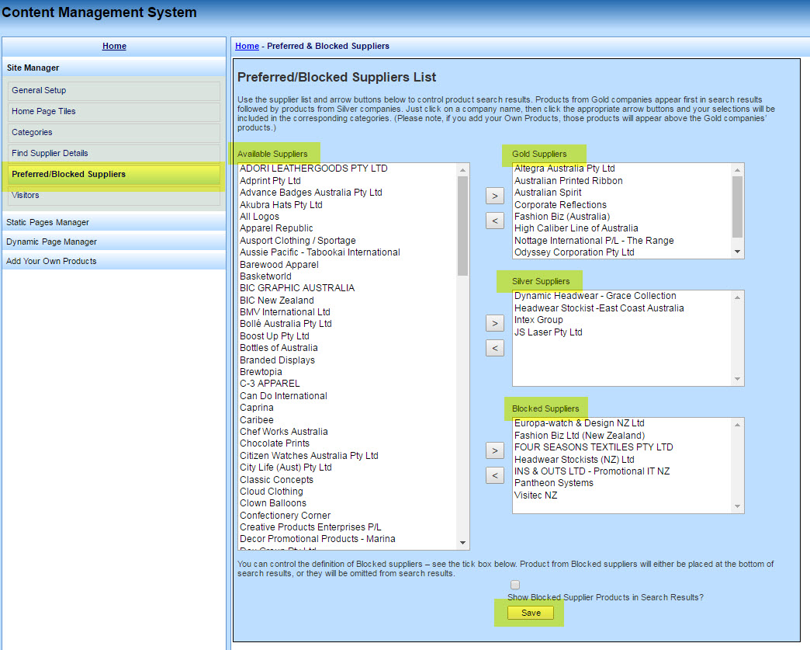Open General Setup in Site Manager

point(113,91)
